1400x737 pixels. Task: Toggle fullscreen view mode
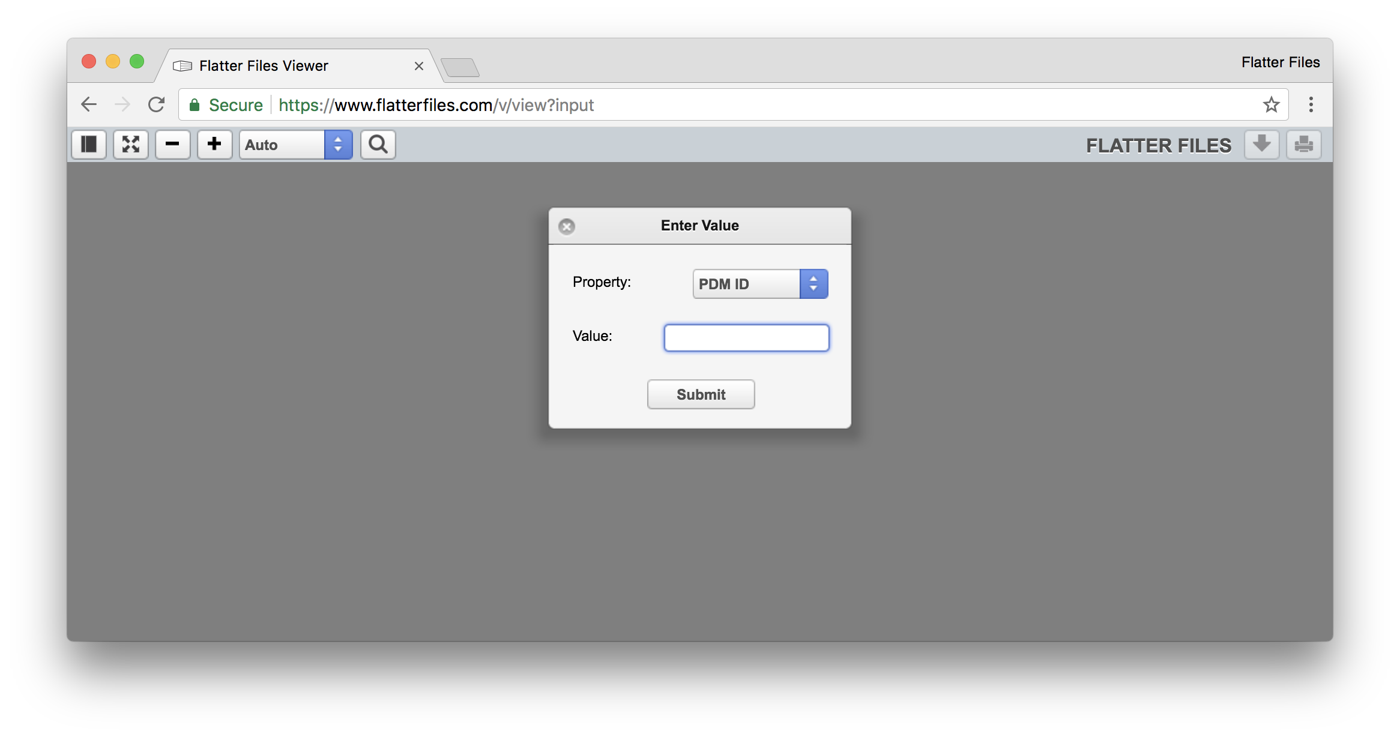coord(130,145)
